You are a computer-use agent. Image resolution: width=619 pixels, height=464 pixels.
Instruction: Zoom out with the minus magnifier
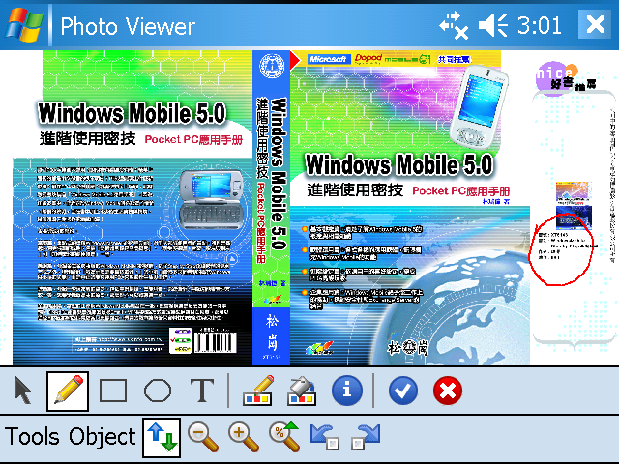pyautogui.click(x=203, y=436)
